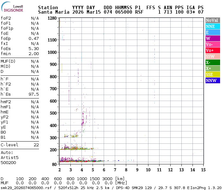Image resolution: width=222 pixels, height=190 pixels.
Task: Select the SSW legend swatch
Action: coord(213,56)
